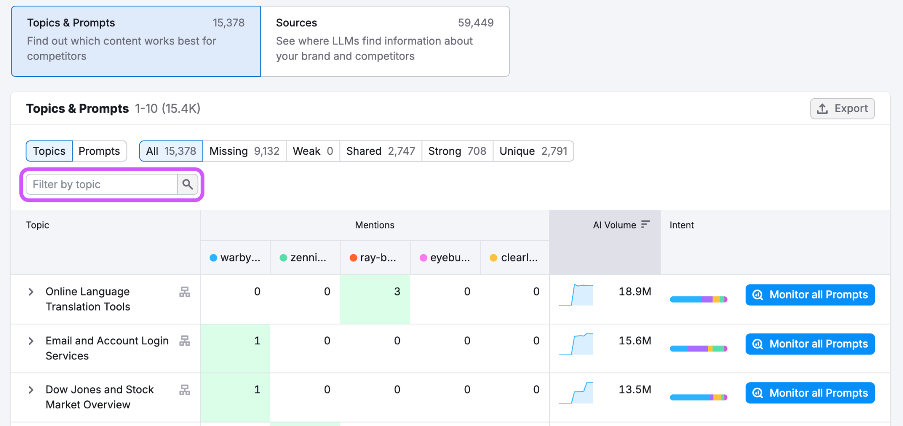The image size is (903, 426).
Task: Select the Missing 9,132 tab
Action: coord(243,151)
